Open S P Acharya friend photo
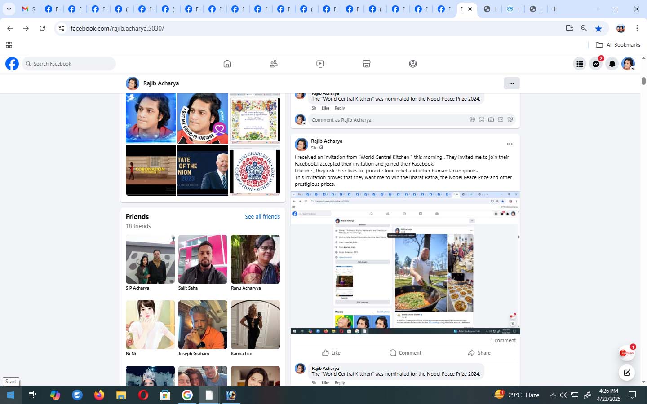 pos(150,259)
